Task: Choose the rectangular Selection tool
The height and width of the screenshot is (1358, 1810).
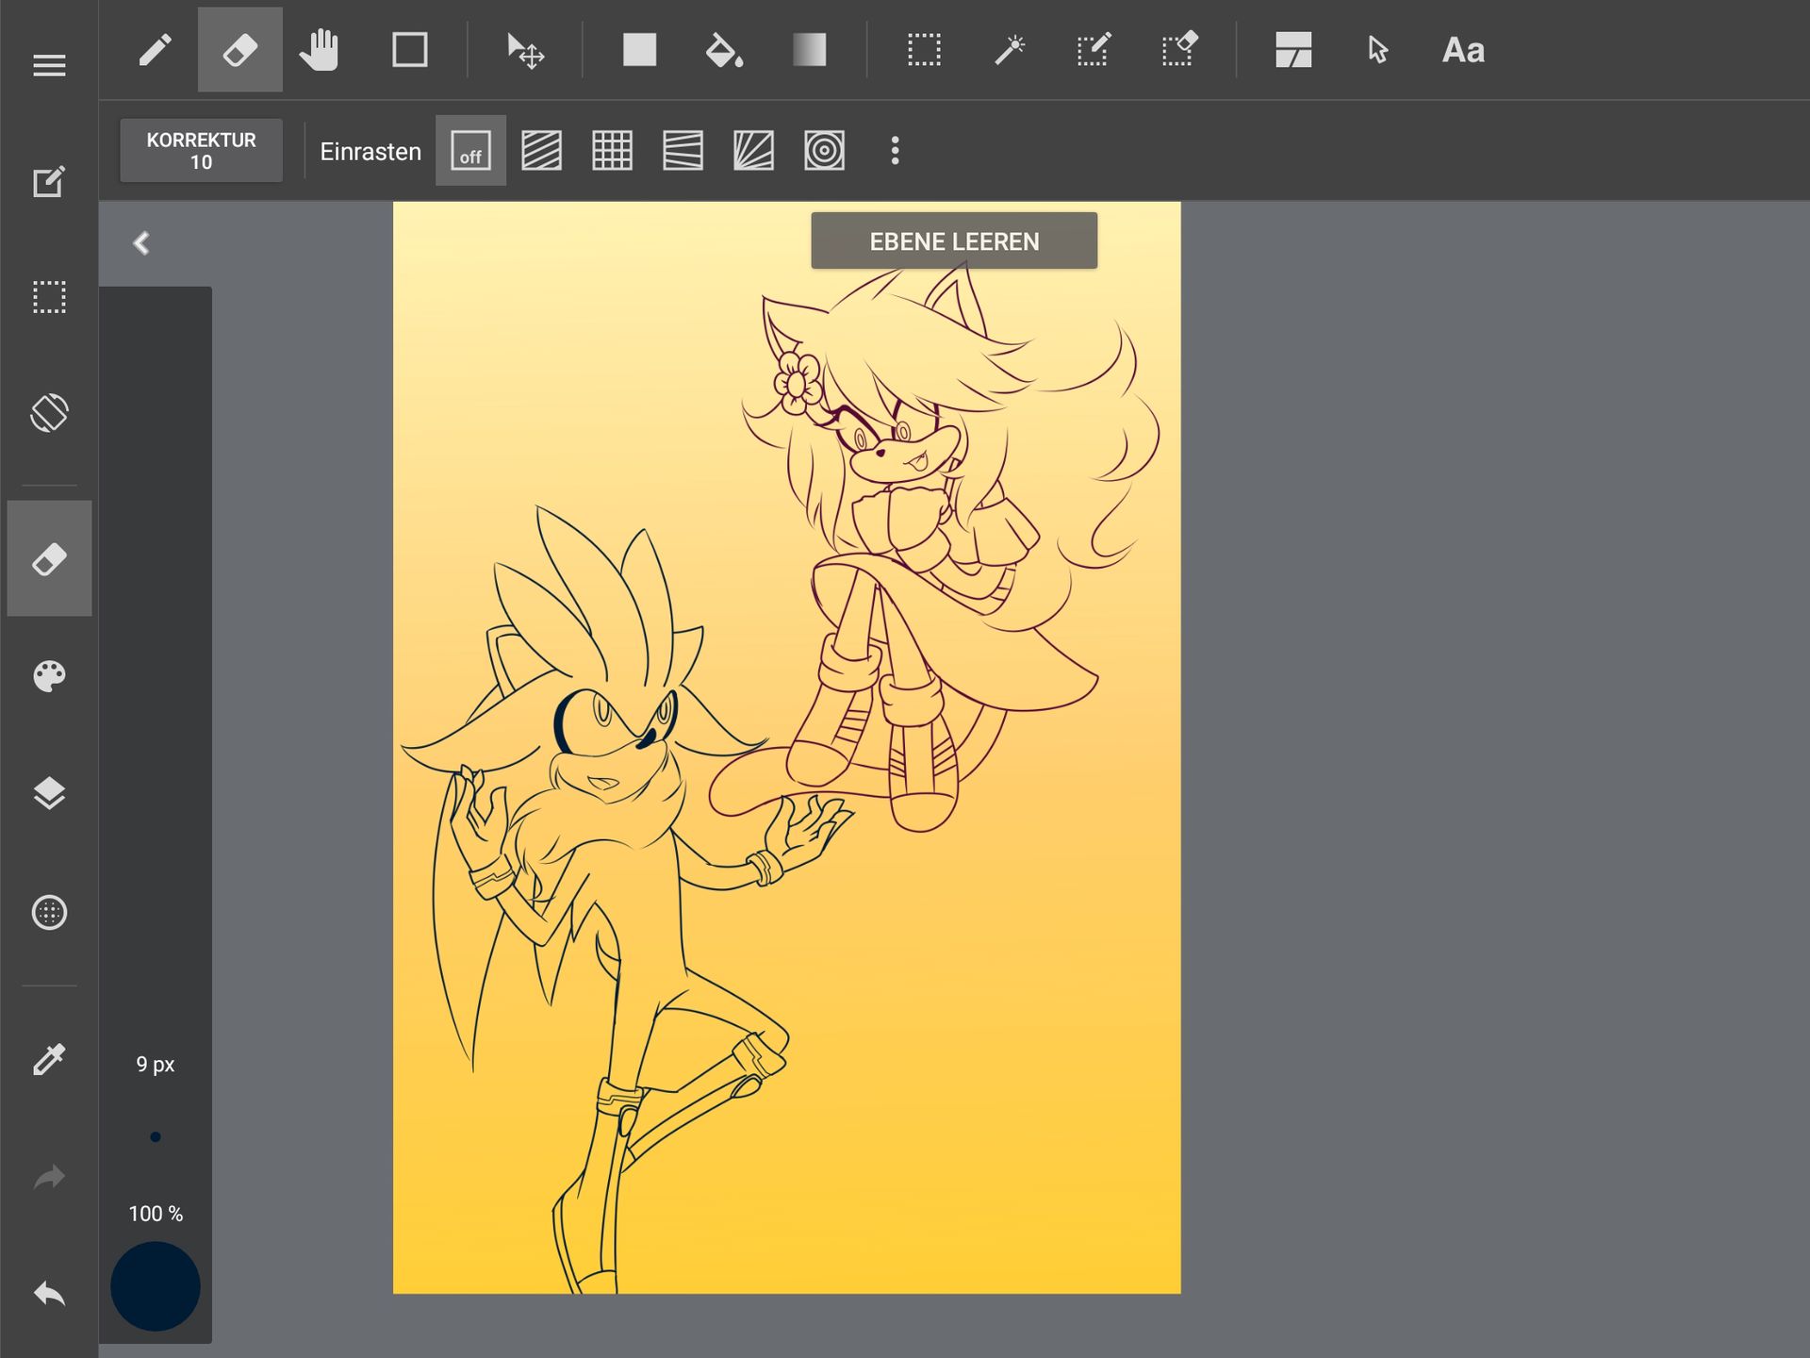Action: [x=924, y=50]
